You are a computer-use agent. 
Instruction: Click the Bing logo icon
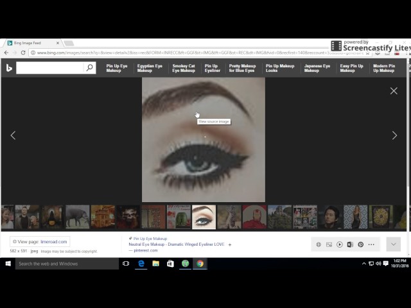click(9, 68)
